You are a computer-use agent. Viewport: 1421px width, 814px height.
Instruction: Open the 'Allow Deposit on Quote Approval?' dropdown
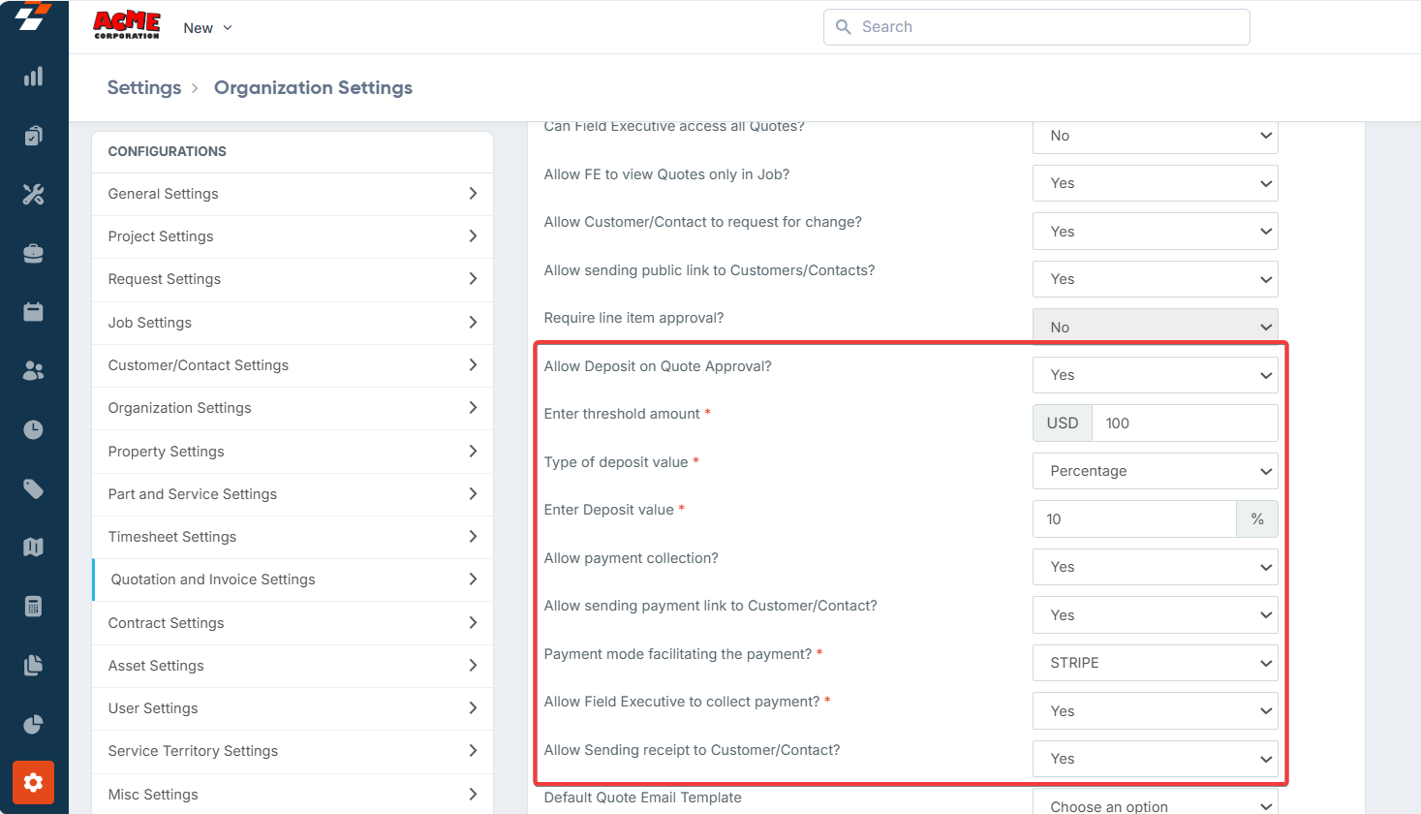(x=1155, y=375)
